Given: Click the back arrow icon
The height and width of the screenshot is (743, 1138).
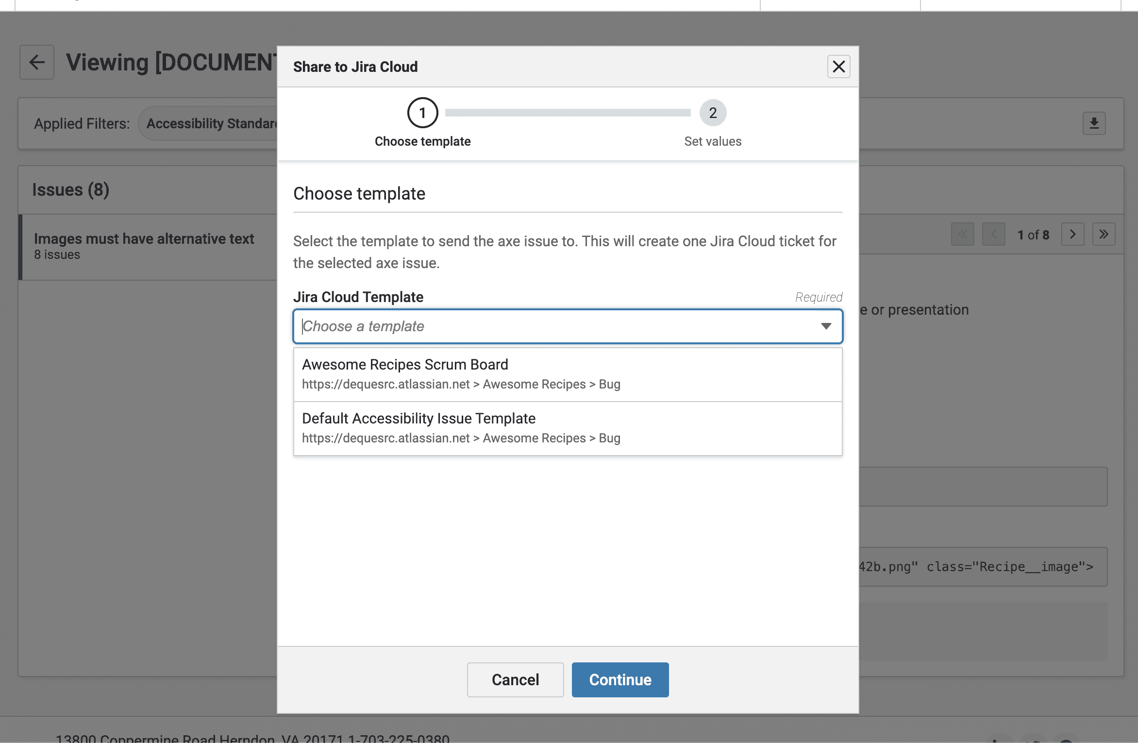Looking at the screenshot, I should [37, 62].
